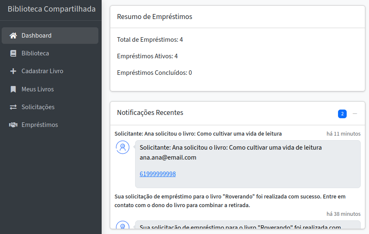Open the Solicitações menu item
Screen dimensions: 369x234
[50, 107]
